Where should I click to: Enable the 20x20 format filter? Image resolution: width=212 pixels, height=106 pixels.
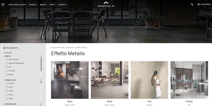tap(7, 95)
